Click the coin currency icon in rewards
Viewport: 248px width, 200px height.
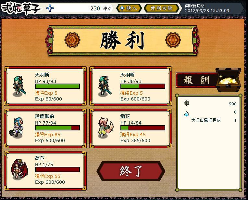pos(187,103)
